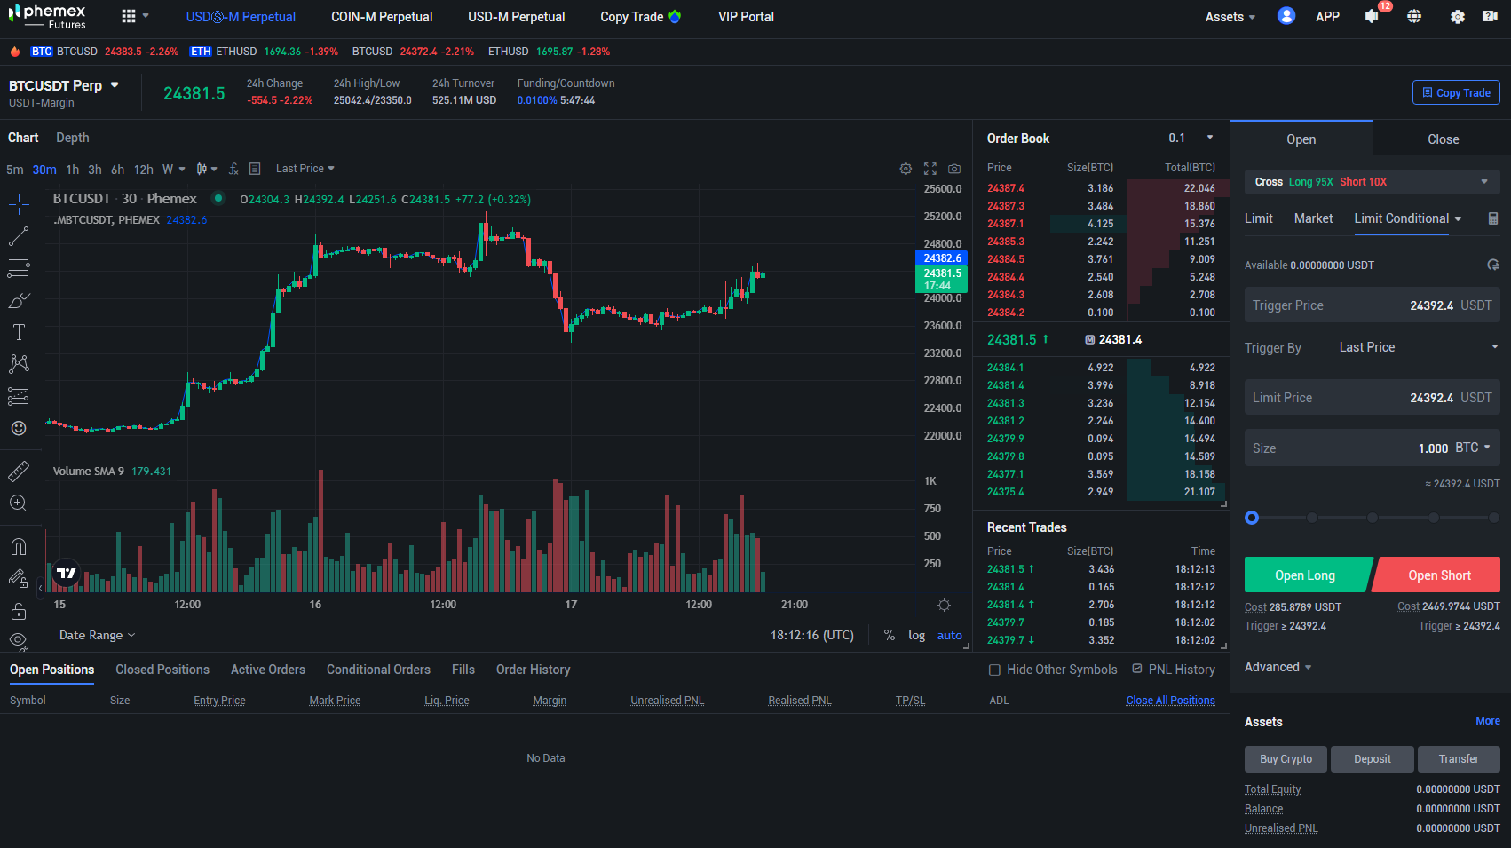Screen dimensions: 1511x848
Task: Click Close All Positions link
Action: (1170, 701)
